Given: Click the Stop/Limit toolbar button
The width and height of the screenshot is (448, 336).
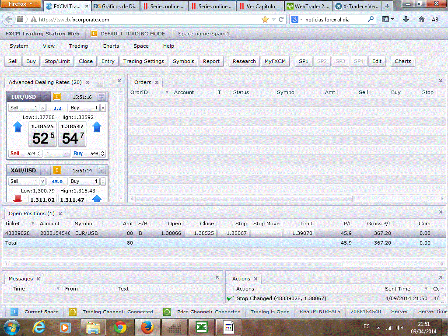Looking at the screenshot, I should (57, 61).
